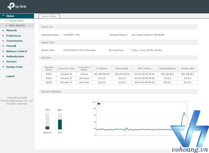Click the Logout link
209x153 pixels.
[x=10, y=76]
